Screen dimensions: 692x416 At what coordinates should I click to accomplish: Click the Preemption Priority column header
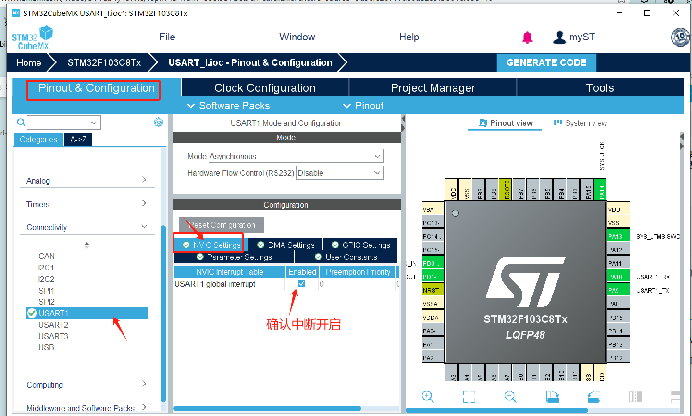tap(358, 272)
